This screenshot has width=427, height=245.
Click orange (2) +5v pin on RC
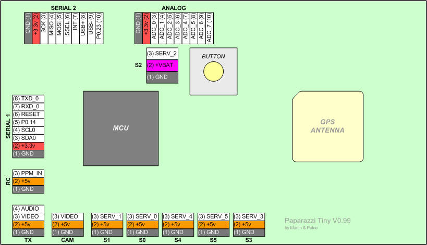[28, 181]
